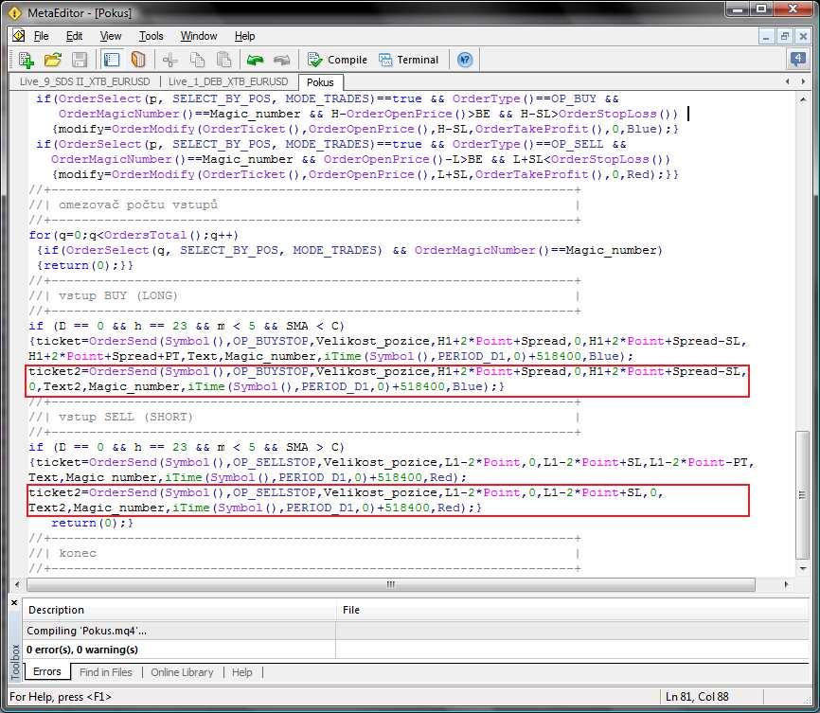Click the "for(q=0;q<OrdersTotal();q++)" code line

click(x=134, y=235)
